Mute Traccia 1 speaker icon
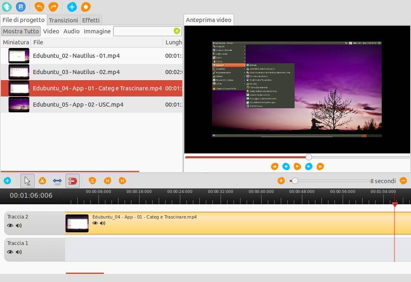This screenshot has height=282, width=411. 19,252
